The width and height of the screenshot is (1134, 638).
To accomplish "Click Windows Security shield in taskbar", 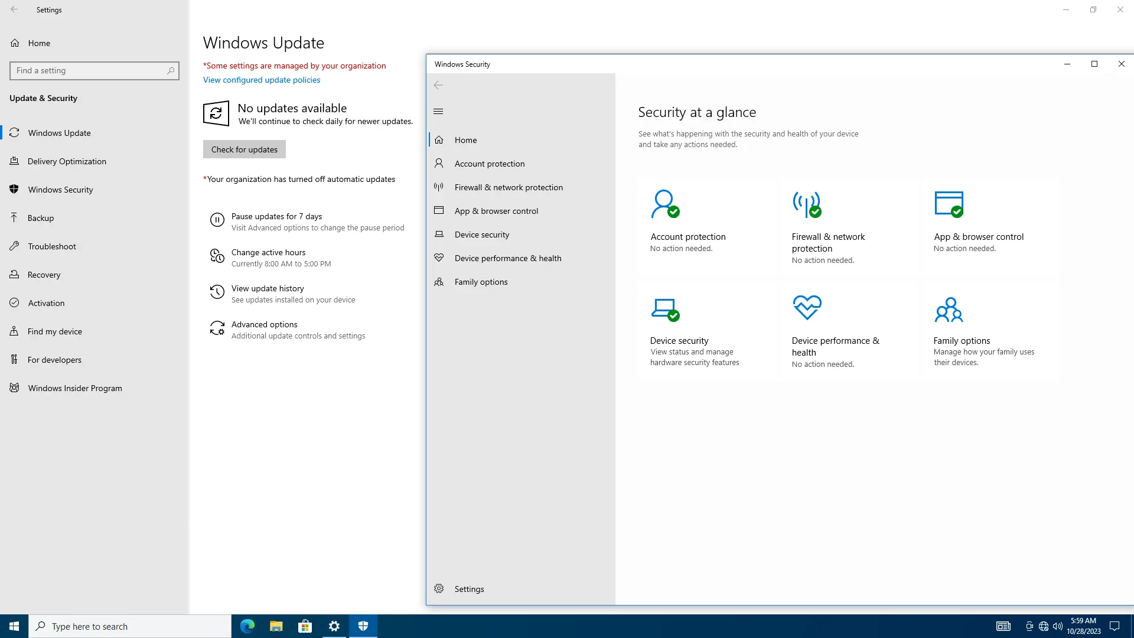I will point(363,626).
